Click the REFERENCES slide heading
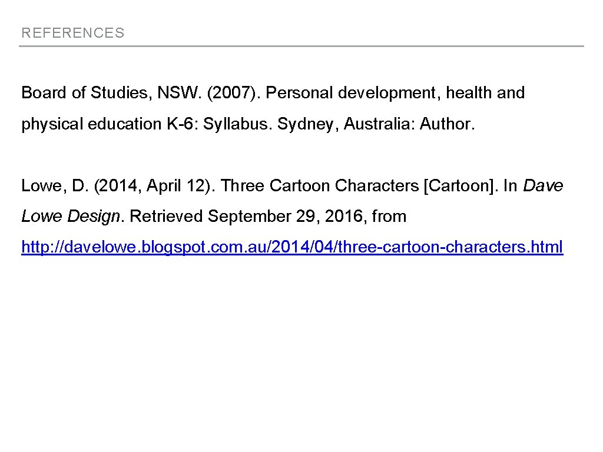603x452 pixels. (x=73, y=33)
